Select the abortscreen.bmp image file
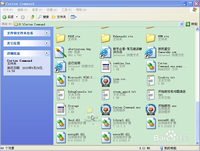 click(x=61, y=52)
